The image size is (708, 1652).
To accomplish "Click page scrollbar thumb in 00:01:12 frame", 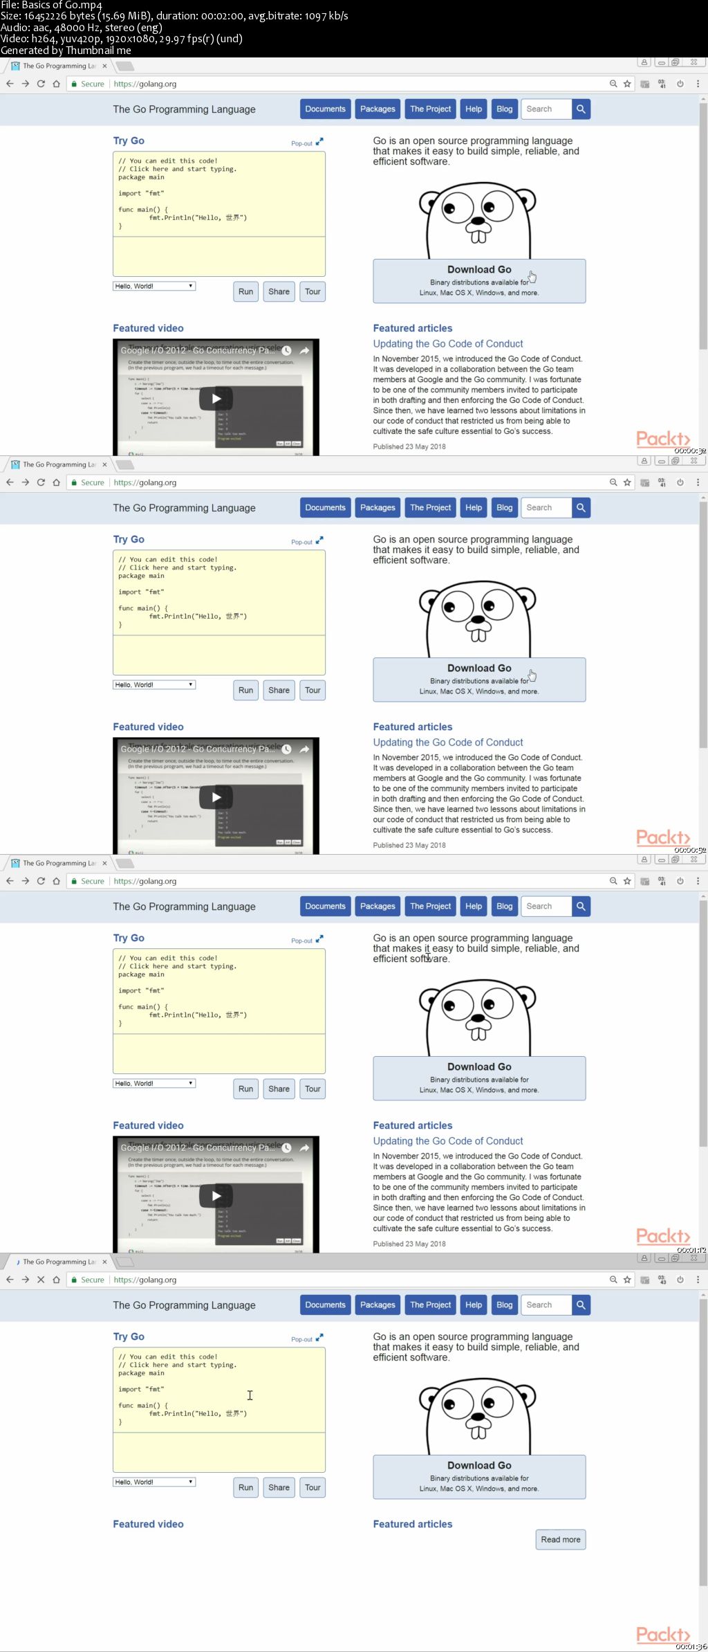I will click(x=703, y=1024).
